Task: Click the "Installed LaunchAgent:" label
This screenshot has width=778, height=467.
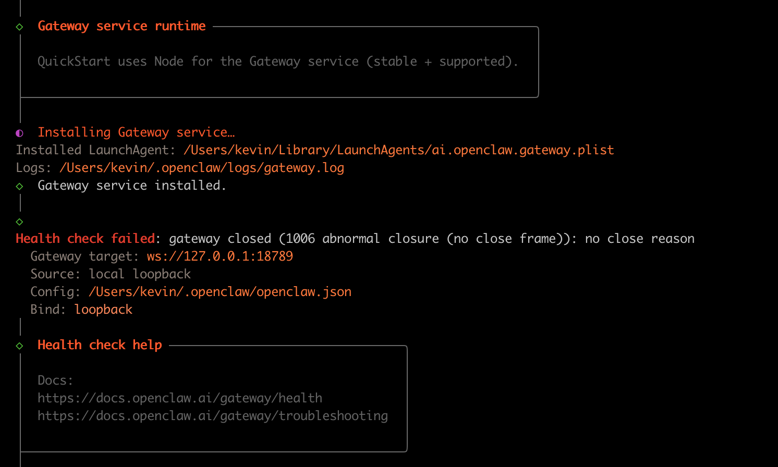Action: click(x=96, y=150)
